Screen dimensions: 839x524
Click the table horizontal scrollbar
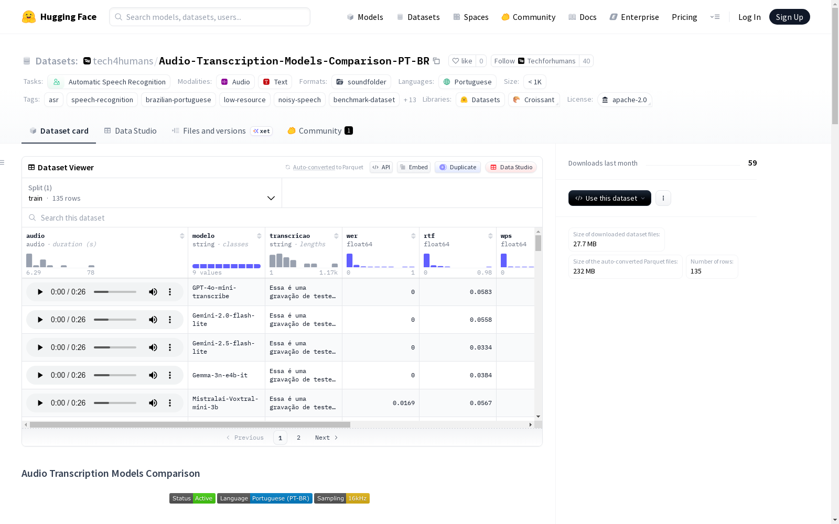190,424
